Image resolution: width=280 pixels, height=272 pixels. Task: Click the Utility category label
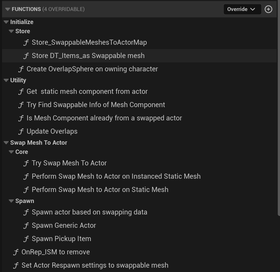tap(18, 80)
